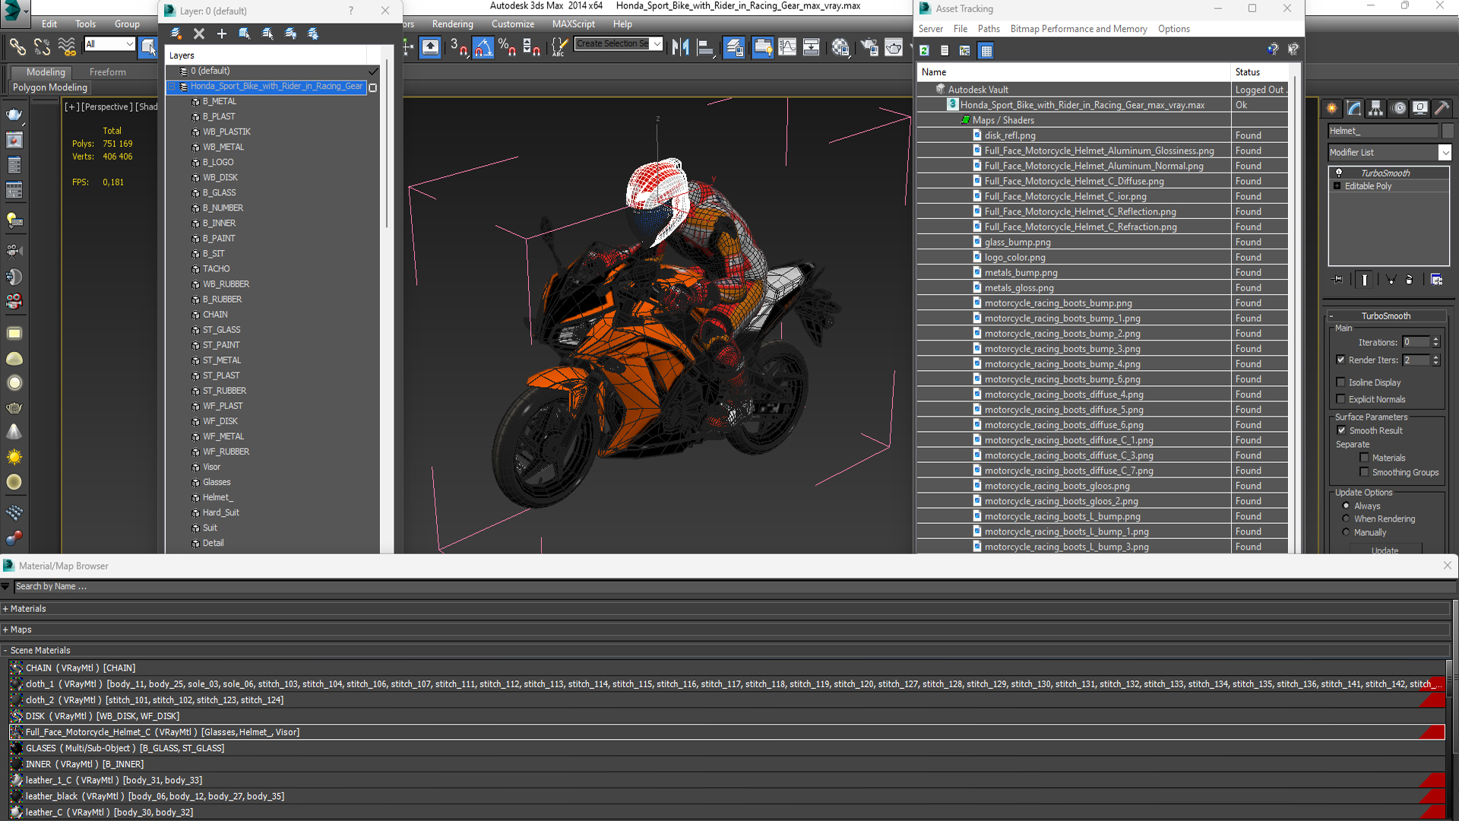Image resolution: width=1459 pixels, height=821 pixels.
Task: Open the Customize menu
Action: pos(513,24)
